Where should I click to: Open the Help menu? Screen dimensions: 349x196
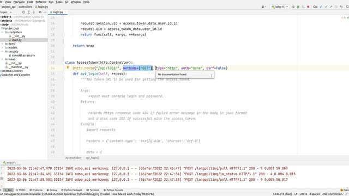point(86,2)
